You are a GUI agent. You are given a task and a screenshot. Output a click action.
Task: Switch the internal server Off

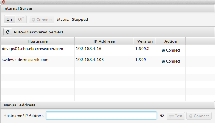pos(21,20)
